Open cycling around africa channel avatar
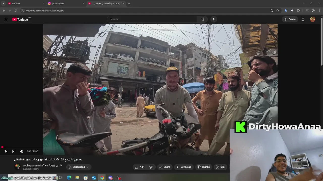This screenshot has height=181, width=323. point(17,167)
